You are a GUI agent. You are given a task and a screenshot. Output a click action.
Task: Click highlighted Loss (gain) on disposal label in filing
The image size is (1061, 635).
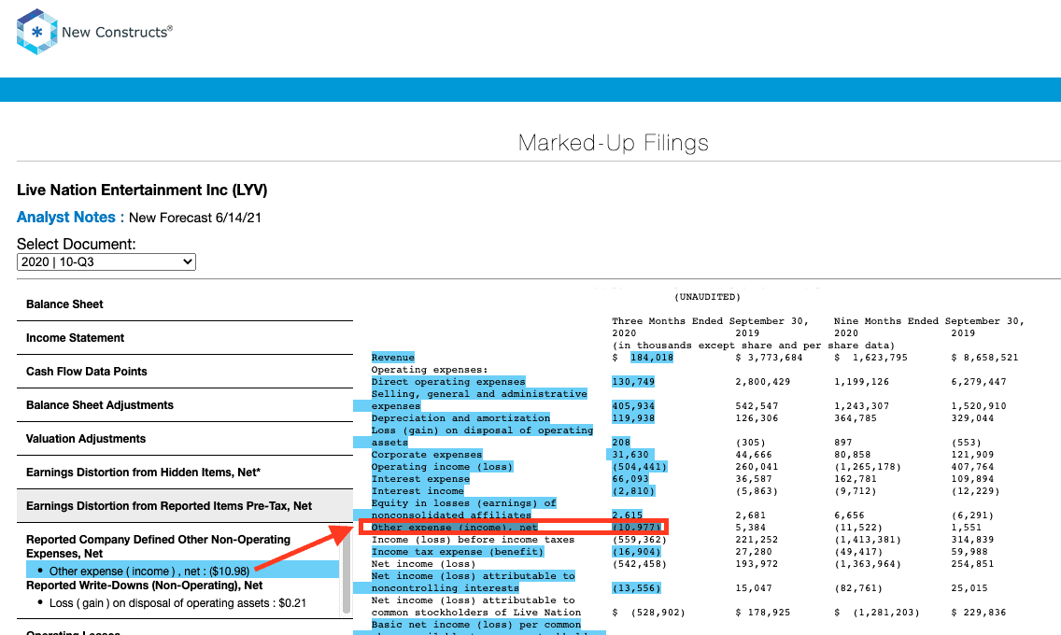pos(482,436)
